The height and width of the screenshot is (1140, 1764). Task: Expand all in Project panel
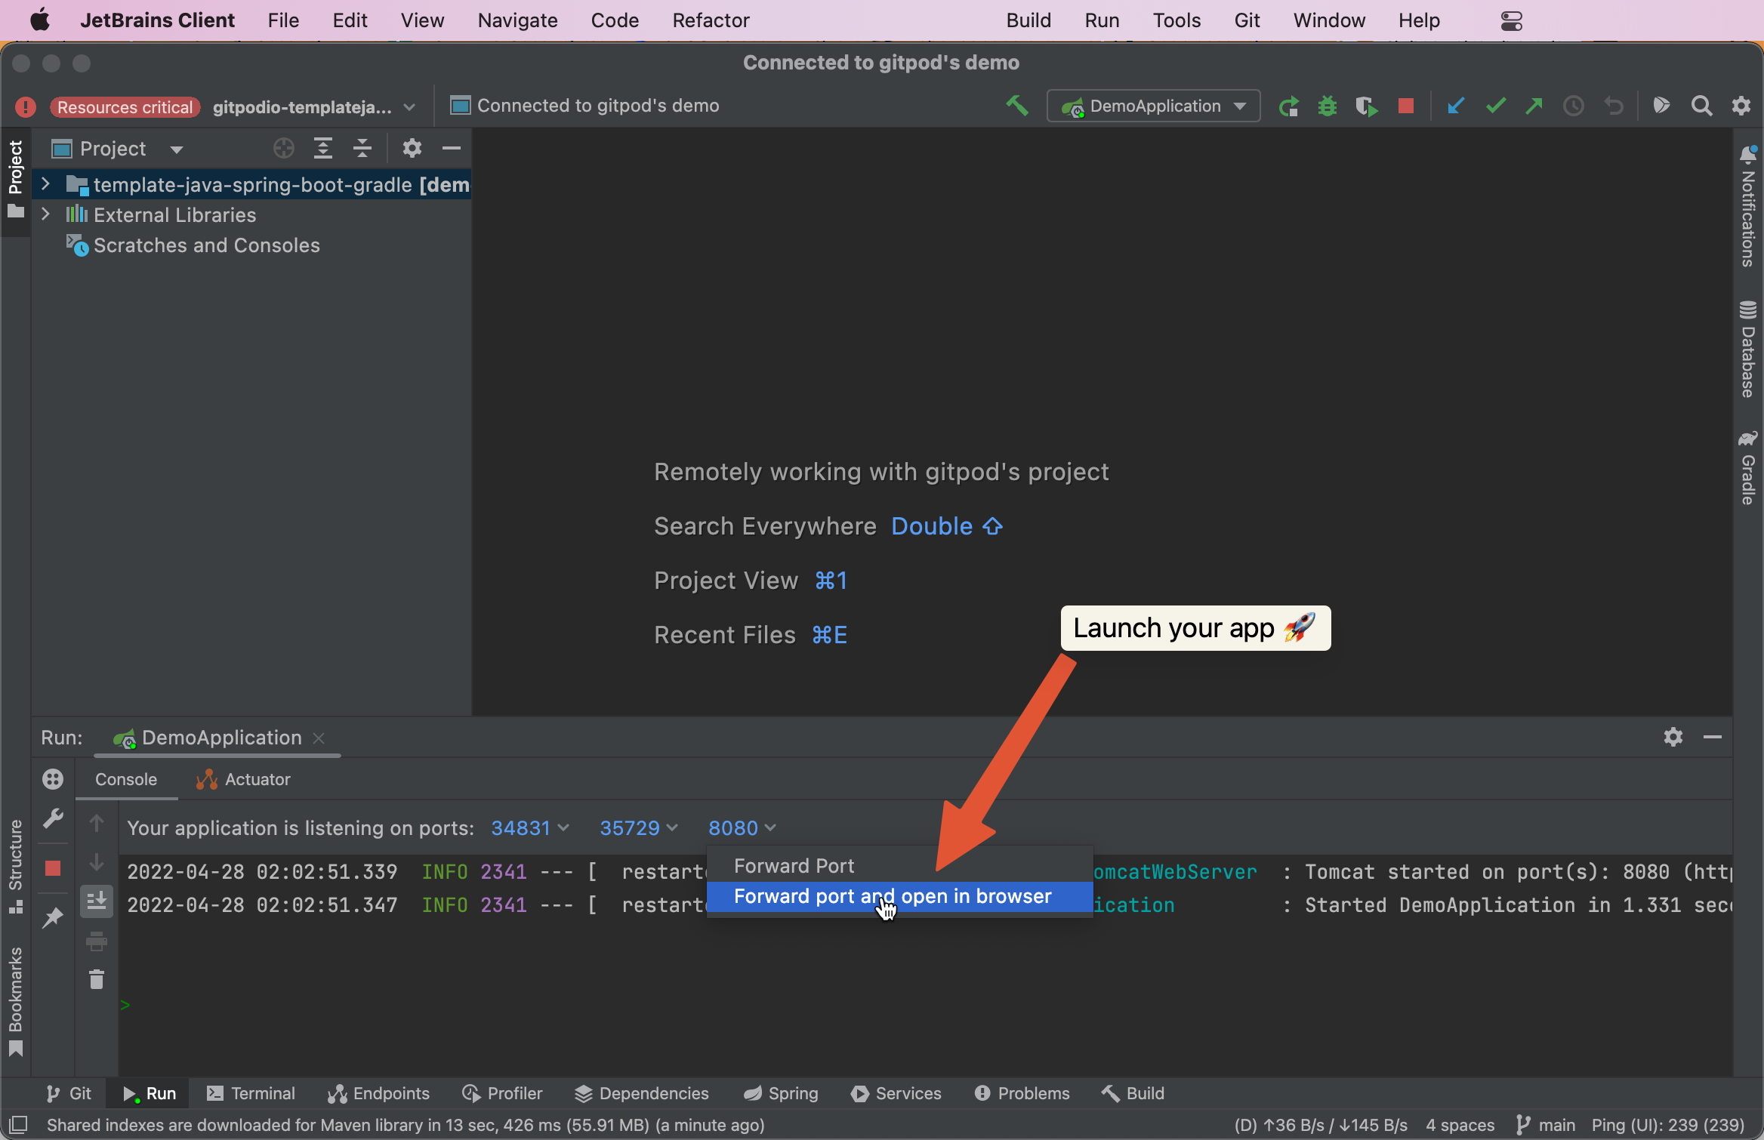click(x=323, y=149)
